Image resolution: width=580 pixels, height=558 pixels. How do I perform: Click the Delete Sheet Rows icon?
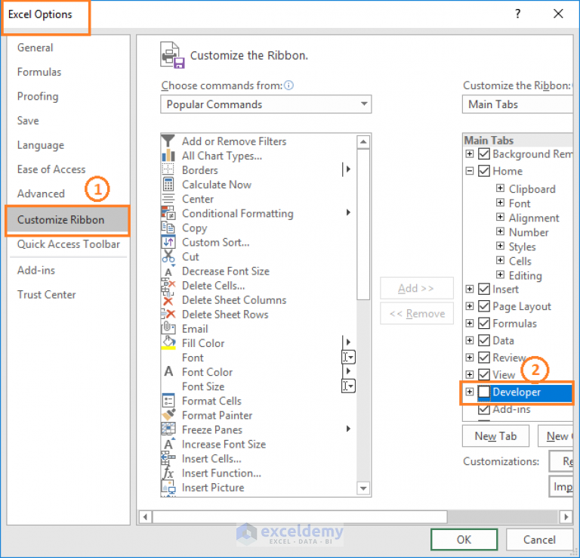(168, 315)
